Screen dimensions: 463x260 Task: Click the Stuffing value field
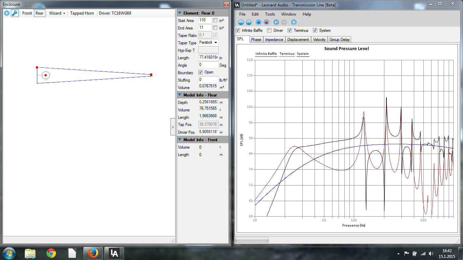tap(208, 80)
